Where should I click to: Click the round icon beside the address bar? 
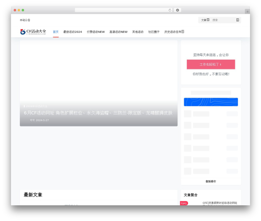(177, 10)
